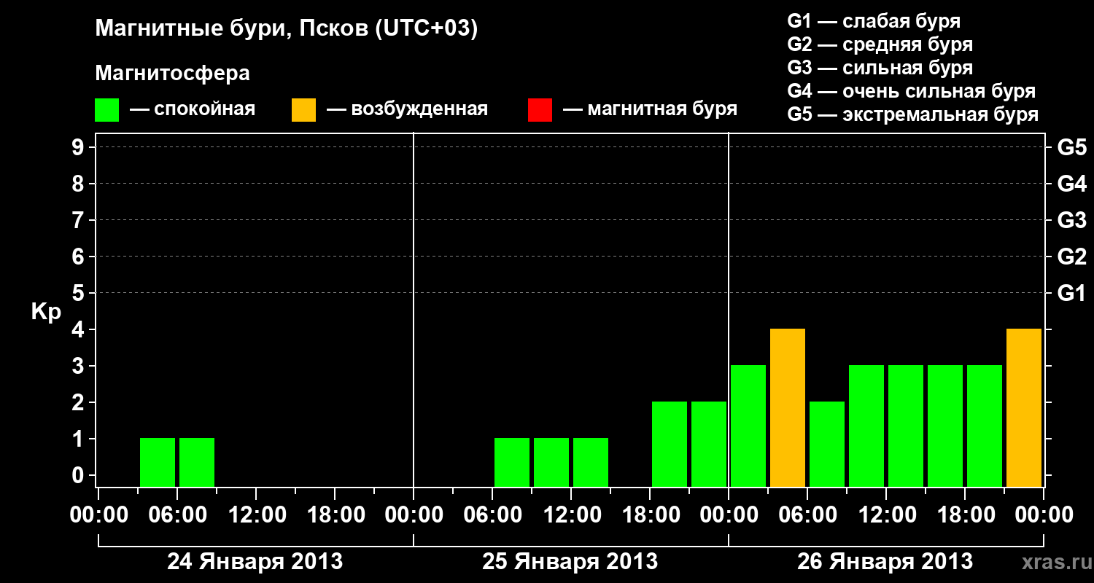Click the date label 25 Января 2013
The width and height of the screenshot is (1094, 583).
pos(570,562)
